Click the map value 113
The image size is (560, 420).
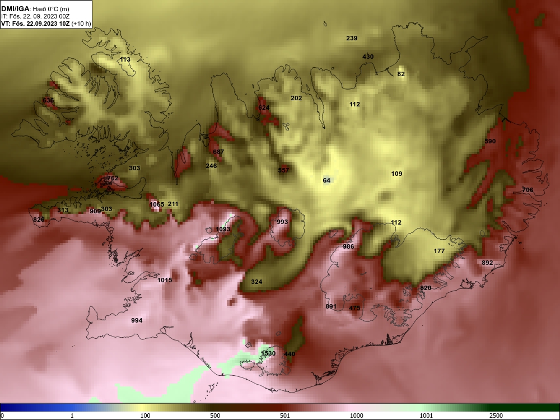click(x=125, y=60)
